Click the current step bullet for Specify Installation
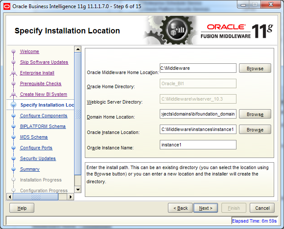Image resolution: width=284 pixels, height=229 pixels. pos(14,105)
